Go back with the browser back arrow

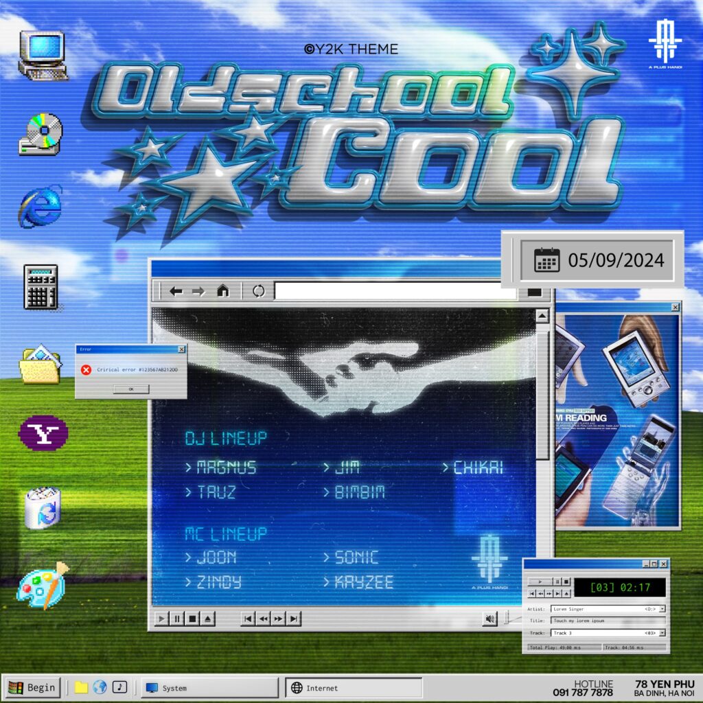176,292
